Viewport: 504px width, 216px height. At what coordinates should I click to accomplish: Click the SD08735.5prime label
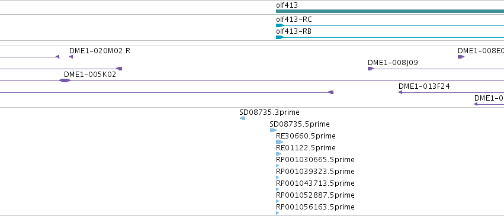point(300,124)
